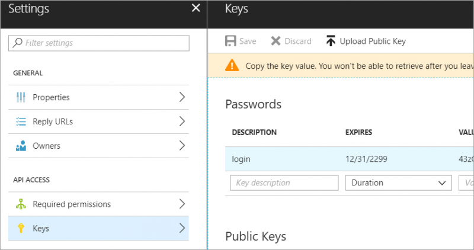Click the DESCRIPTION column header

(x=254, y=133)
